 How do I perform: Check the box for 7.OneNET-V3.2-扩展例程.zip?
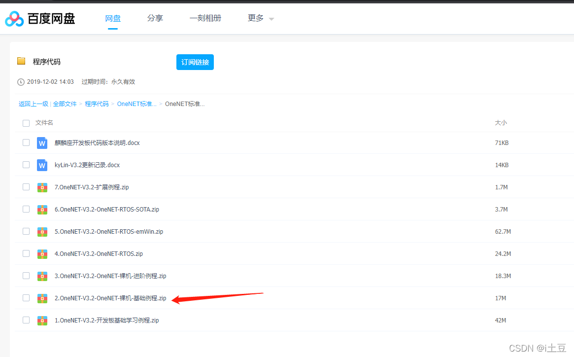(26, 187)
